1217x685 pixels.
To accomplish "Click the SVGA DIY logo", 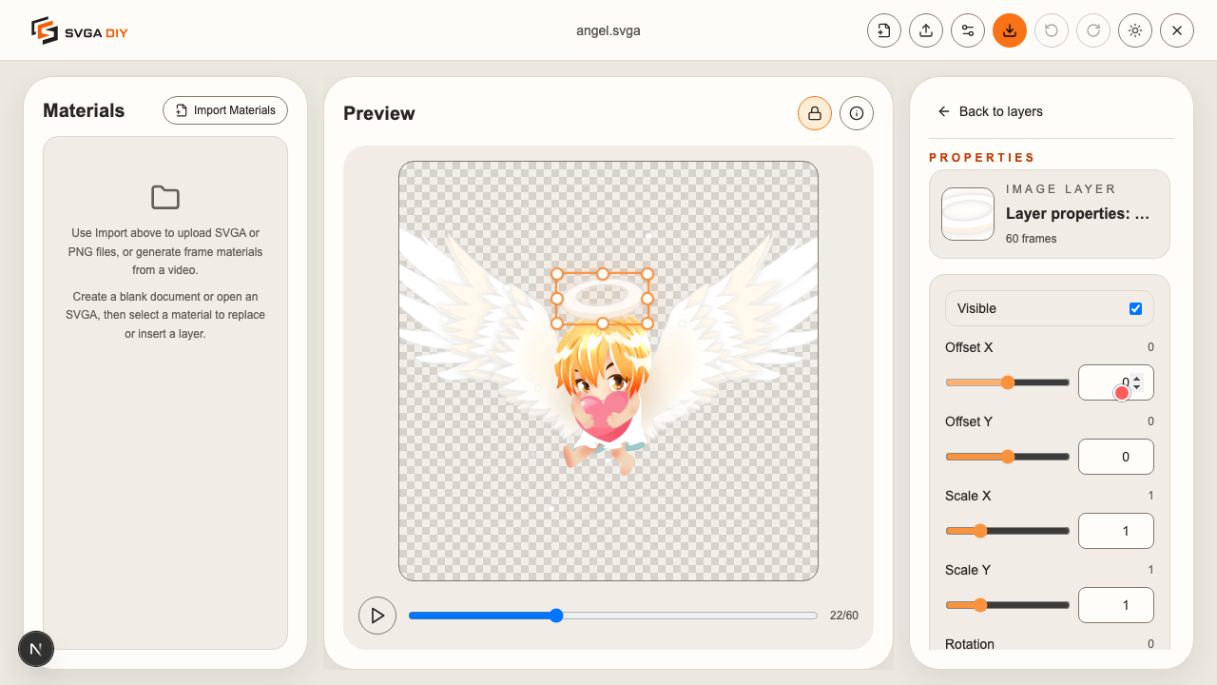I will coord(79,30).
